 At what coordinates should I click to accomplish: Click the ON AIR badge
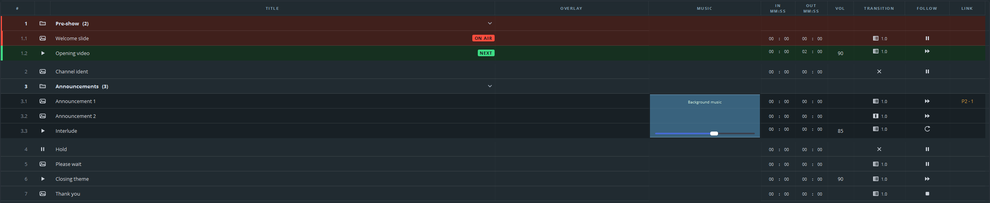tap(483, 38)
